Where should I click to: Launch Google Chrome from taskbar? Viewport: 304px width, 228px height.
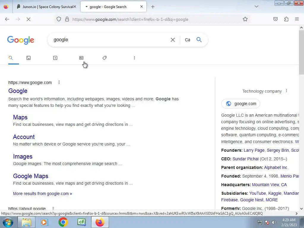click(63, 222)
